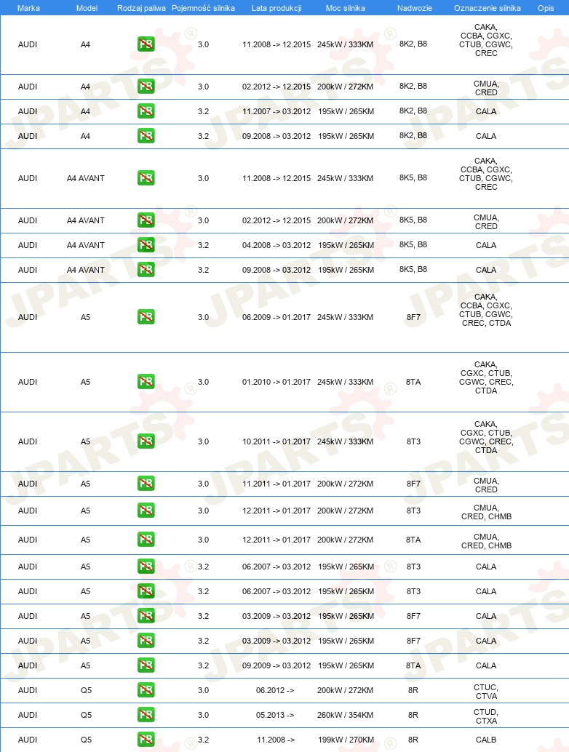Click fuel icon in A4 AVANT 04.2008 row

tap(146, 245)
